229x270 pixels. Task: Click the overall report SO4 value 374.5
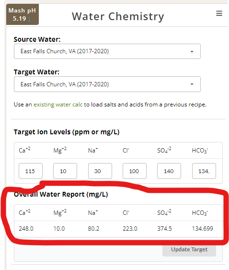click(x=165, y=229)
